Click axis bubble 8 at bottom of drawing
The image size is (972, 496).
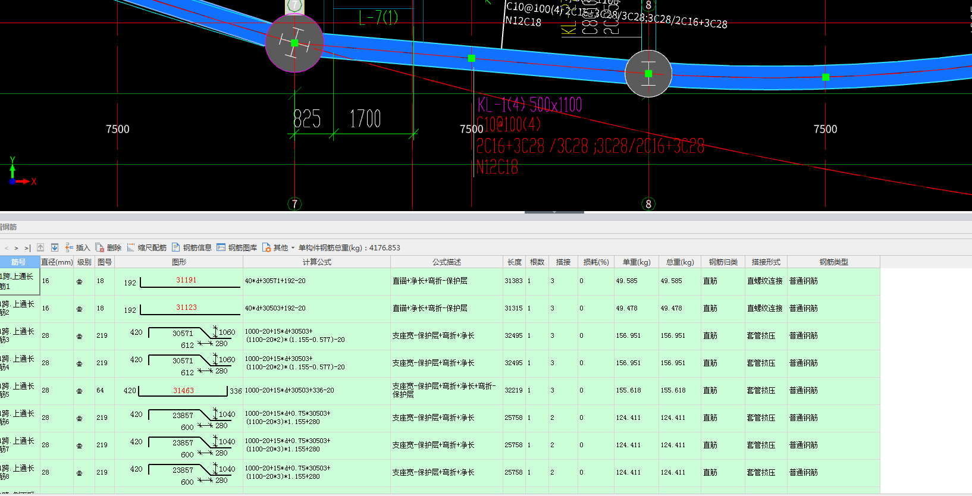[648, 204]
